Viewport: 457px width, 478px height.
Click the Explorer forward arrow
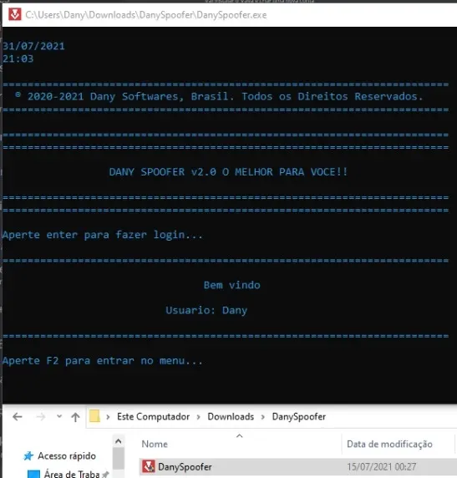point(41,417)
